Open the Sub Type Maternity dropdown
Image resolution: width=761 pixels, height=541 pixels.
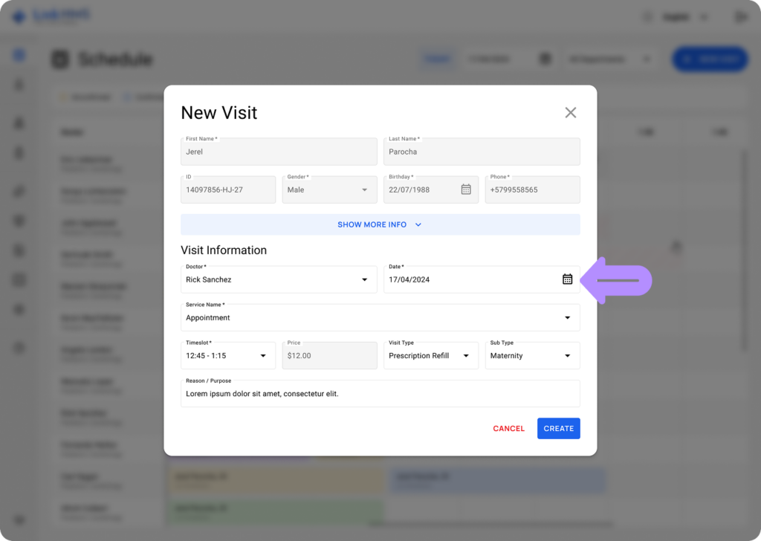point(532,356)
